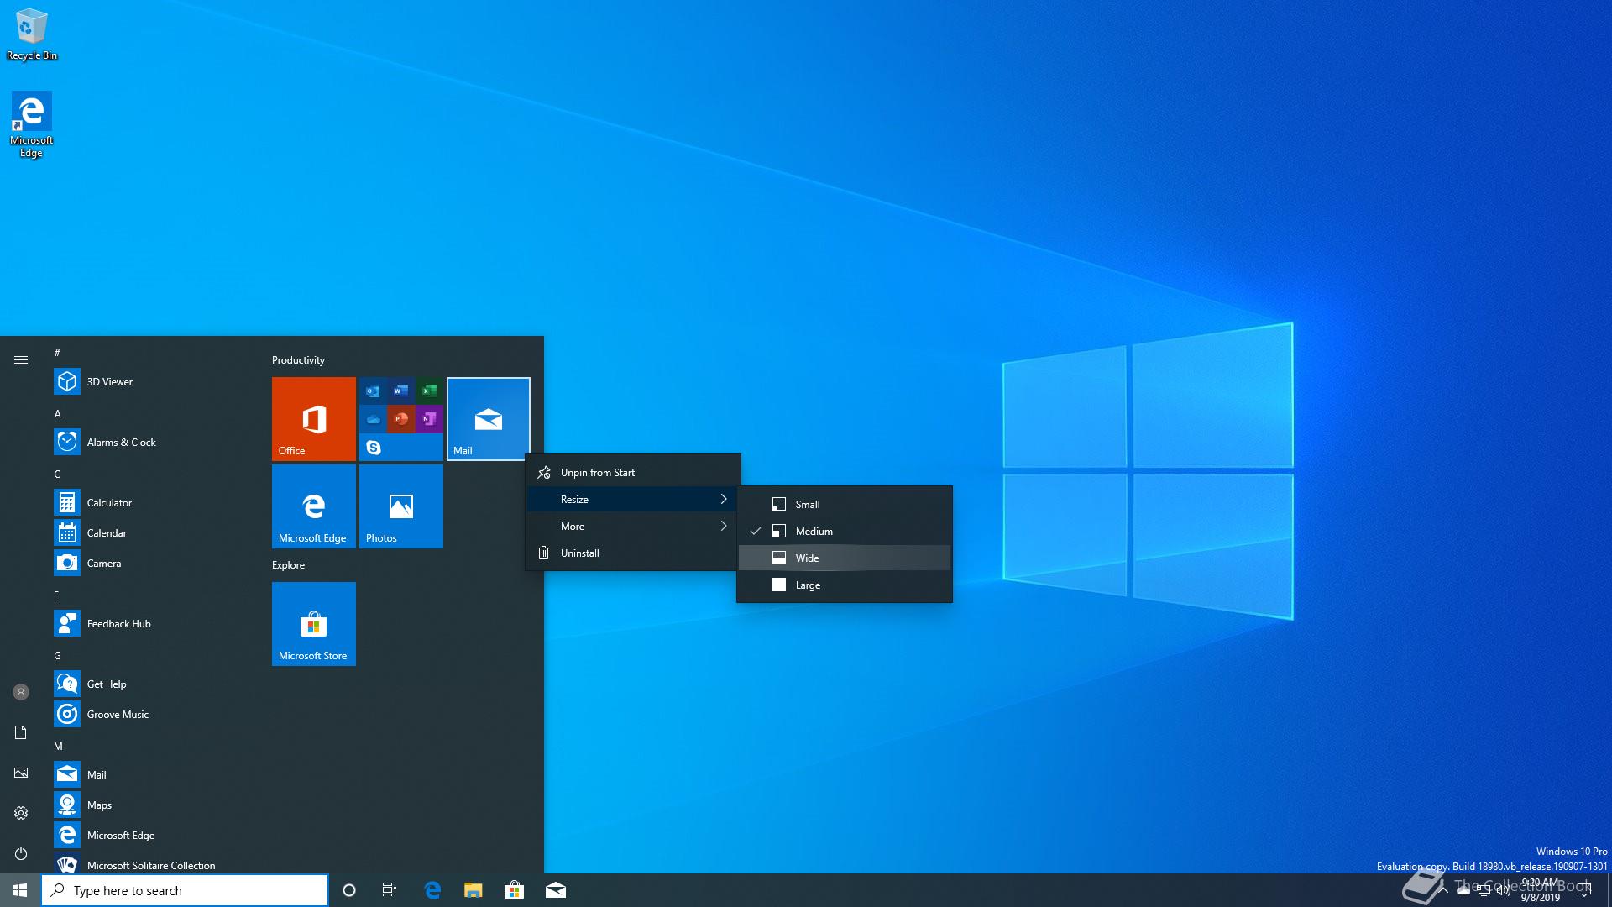Open the Photos tile
Screen dimensions: 1612x907
pyautogui.click(x=401, y=506)
